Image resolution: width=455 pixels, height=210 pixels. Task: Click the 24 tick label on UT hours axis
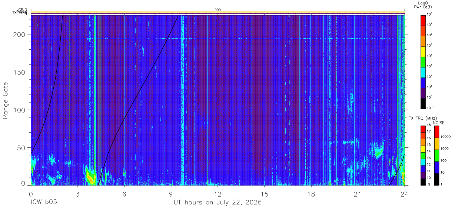(405, 194)
